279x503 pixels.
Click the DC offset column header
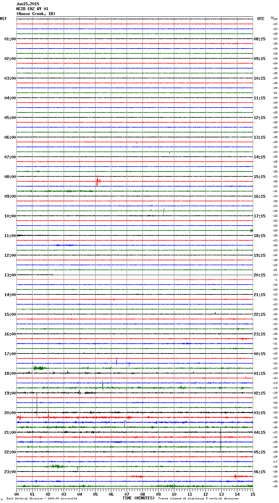[x=272, y=18]
